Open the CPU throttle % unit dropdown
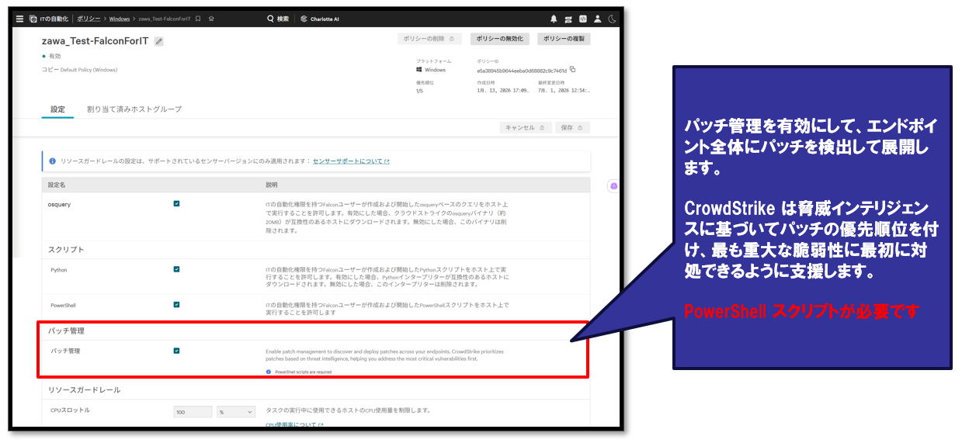962x443 pixels. click(x=236, y=412)
